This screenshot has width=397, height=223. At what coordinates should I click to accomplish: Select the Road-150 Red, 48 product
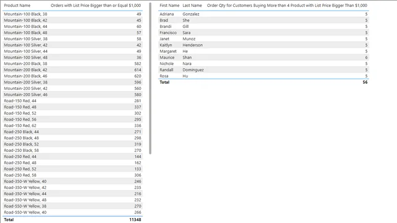(20, 107)
